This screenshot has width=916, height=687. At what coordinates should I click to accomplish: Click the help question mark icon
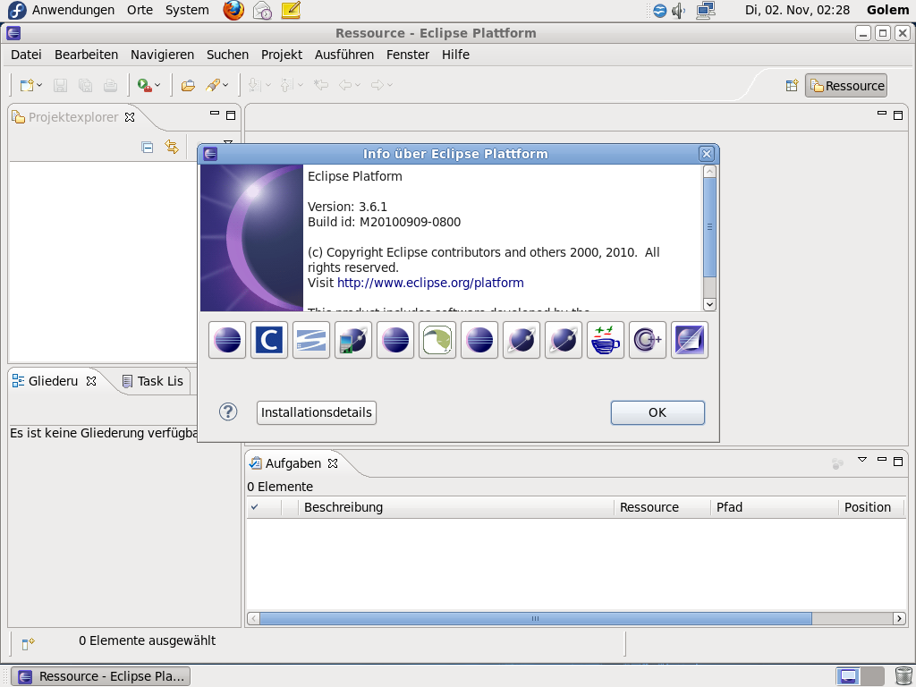point(228,411)
